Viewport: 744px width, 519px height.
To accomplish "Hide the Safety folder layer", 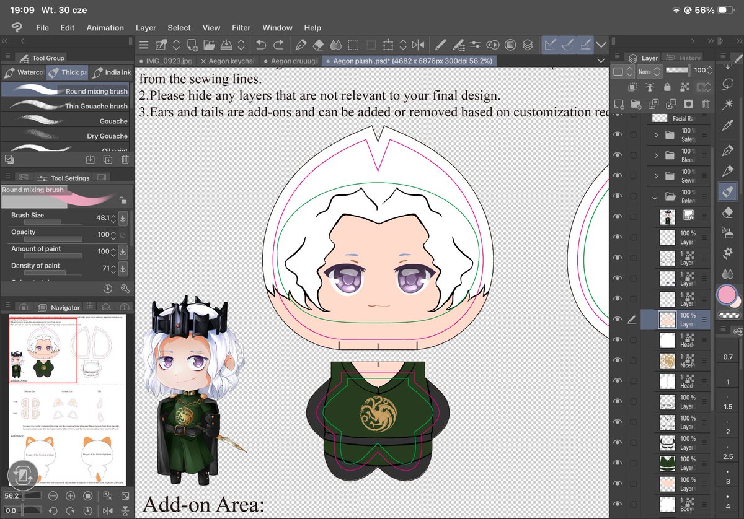I will (x=617, y=134).
